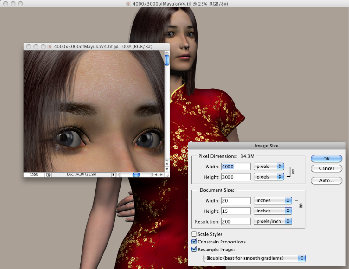Open the Resolution pixels/inch dropdown

pyautogui.click(x=273, y=221)
